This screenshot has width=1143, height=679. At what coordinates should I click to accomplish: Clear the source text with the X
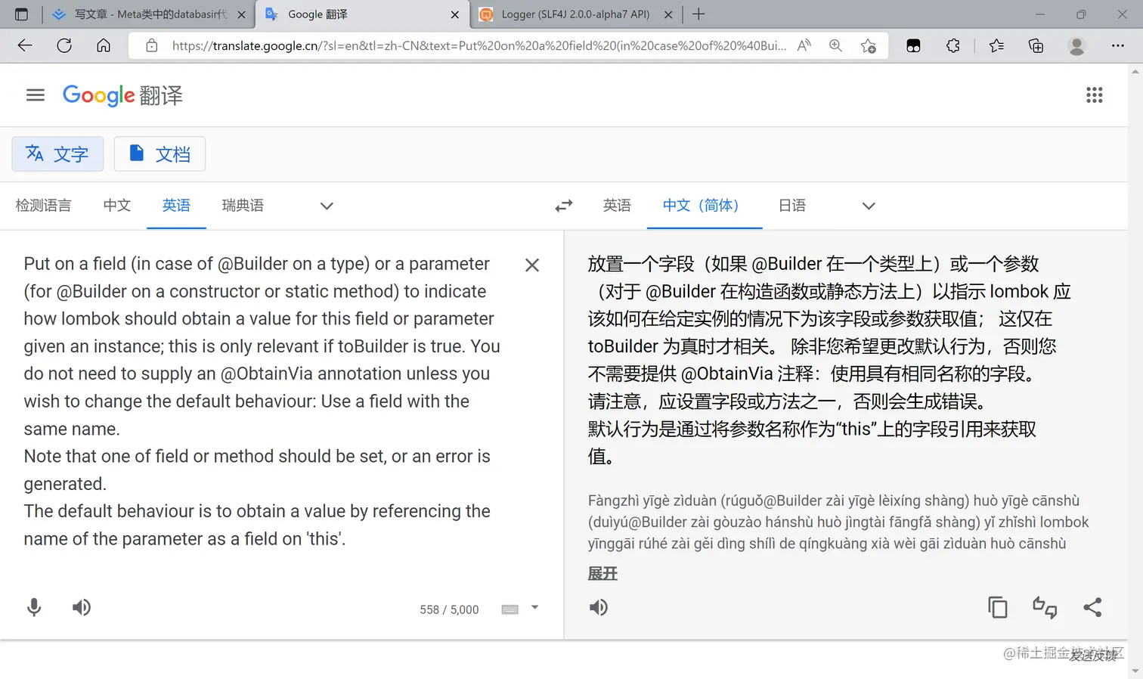[x=532, y=265]
